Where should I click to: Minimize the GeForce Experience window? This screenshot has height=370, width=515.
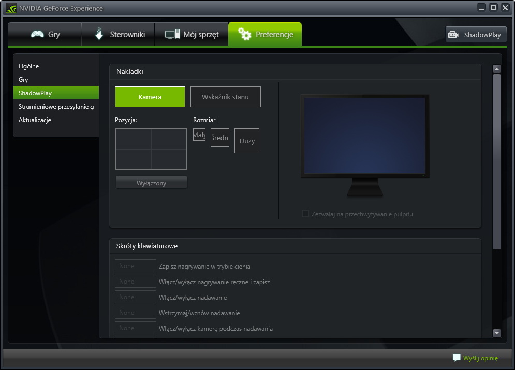481,8
